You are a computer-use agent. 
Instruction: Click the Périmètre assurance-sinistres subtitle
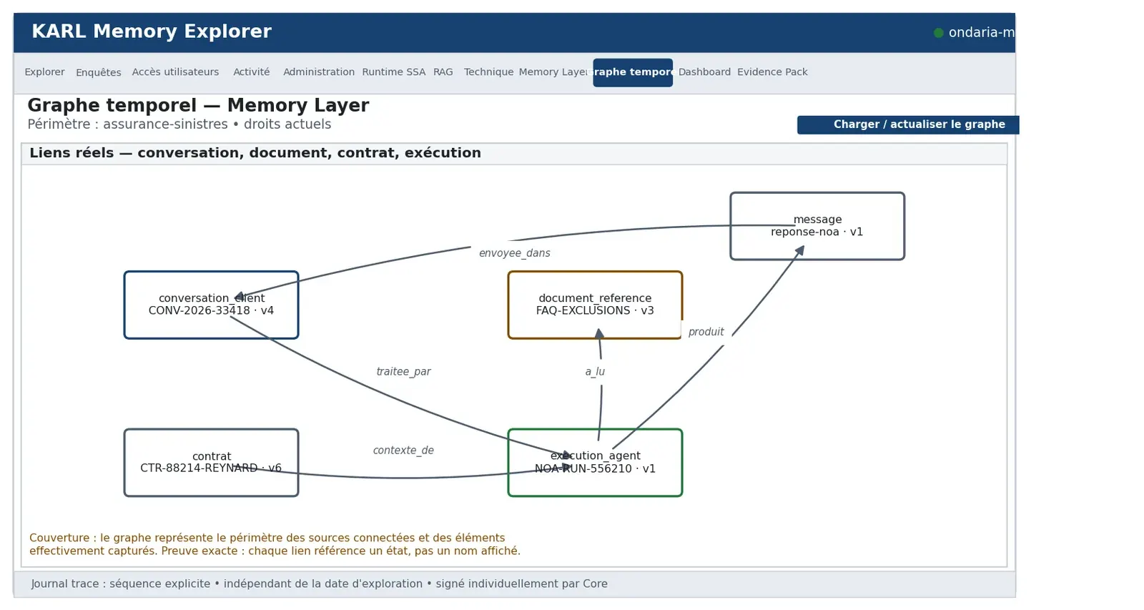(x=179, y=124)
